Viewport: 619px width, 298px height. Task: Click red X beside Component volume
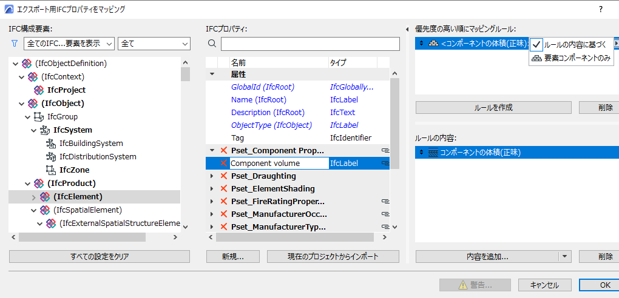[x=224, y=163]
